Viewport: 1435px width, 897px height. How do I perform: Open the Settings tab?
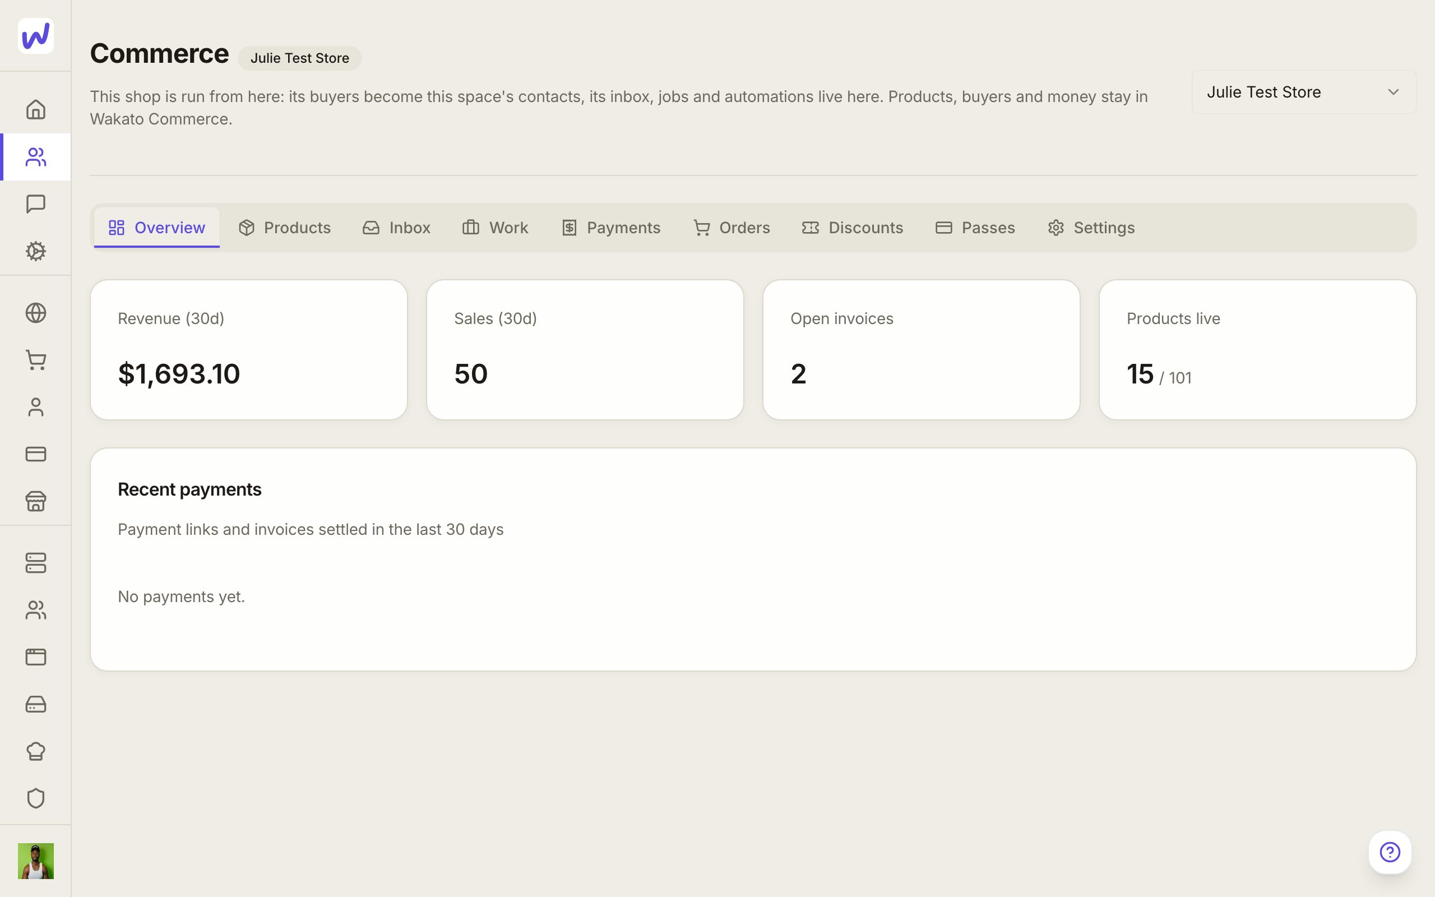[x=1091, y=227]
